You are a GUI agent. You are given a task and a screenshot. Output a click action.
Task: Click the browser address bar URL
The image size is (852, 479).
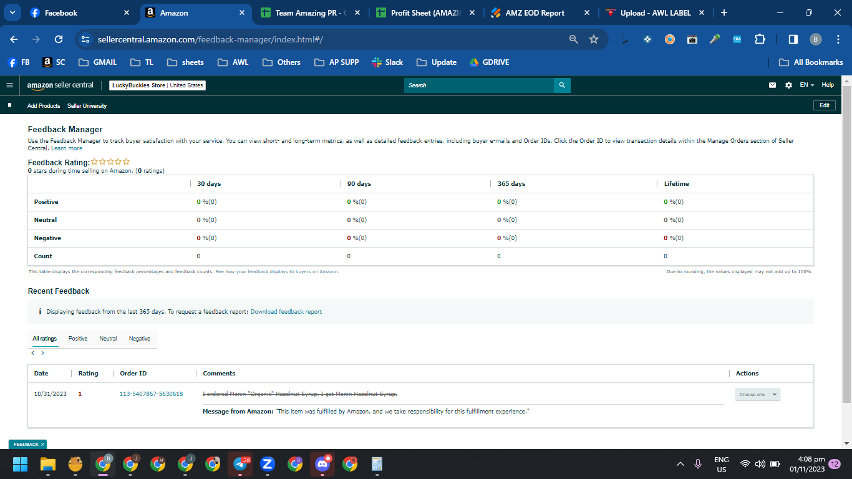[x=210, y=39]
